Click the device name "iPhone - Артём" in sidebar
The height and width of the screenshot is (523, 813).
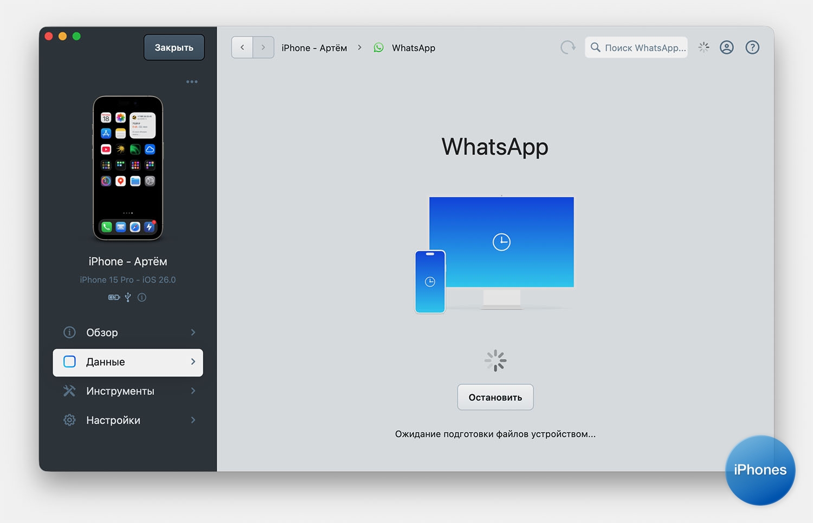pyautogui.click(x=128, y=261)
